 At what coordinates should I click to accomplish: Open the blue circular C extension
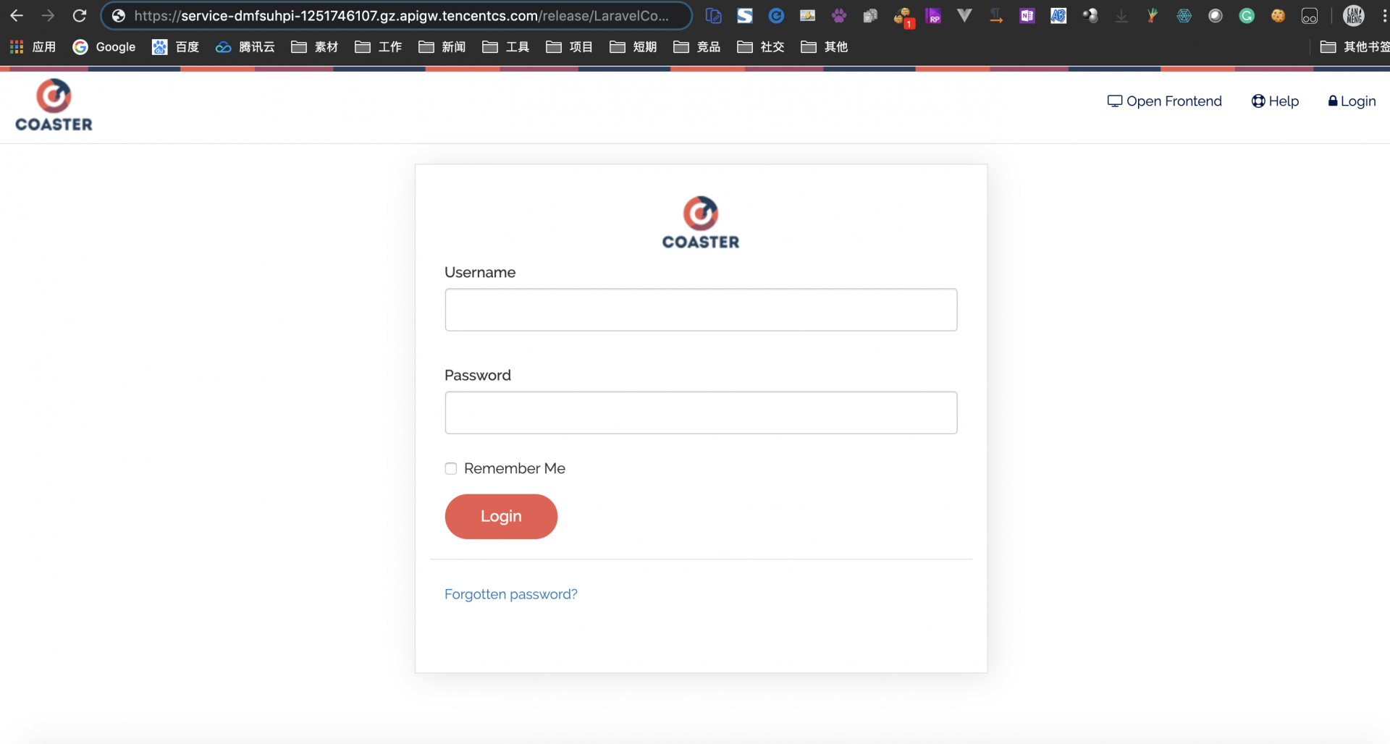click(776, 16)
